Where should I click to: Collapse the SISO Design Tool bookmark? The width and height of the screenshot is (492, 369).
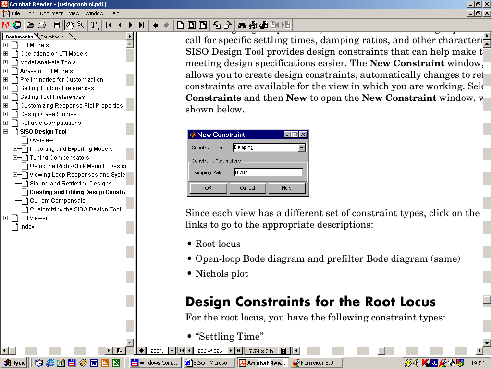5,132
